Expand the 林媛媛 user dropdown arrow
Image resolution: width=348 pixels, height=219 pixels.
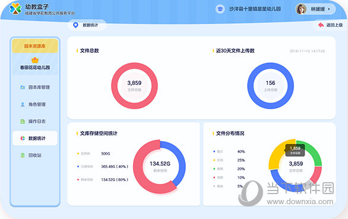(329, 9)
